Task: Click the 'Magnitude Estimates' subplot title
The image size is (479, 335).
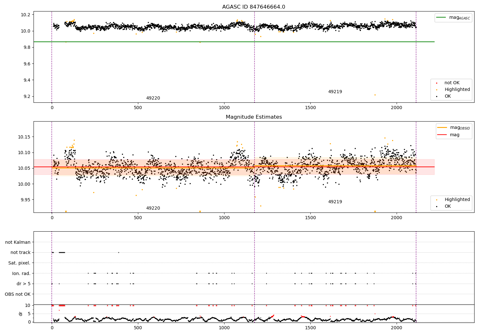Action: tap(254, 117)
